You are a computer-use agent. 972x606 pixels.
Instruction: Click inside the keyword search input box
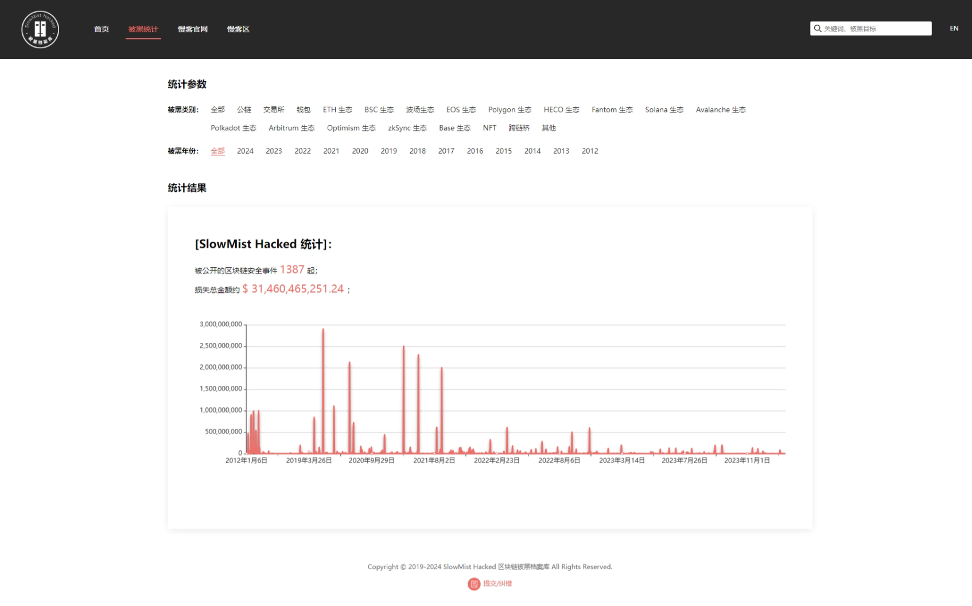[x=872, y=28]
